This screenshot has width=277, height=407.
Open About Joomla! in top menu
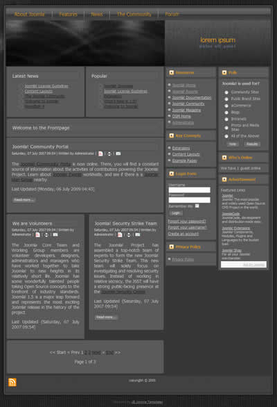pos(30,15)
